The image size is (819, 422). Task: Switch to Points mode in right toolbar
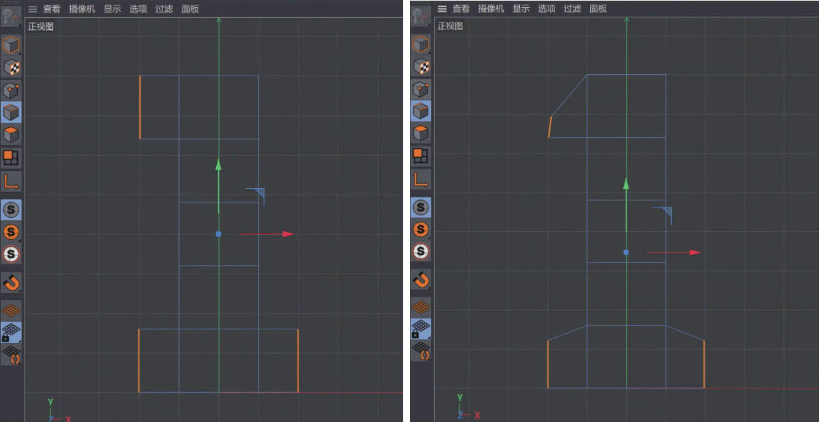pos(420,89)
